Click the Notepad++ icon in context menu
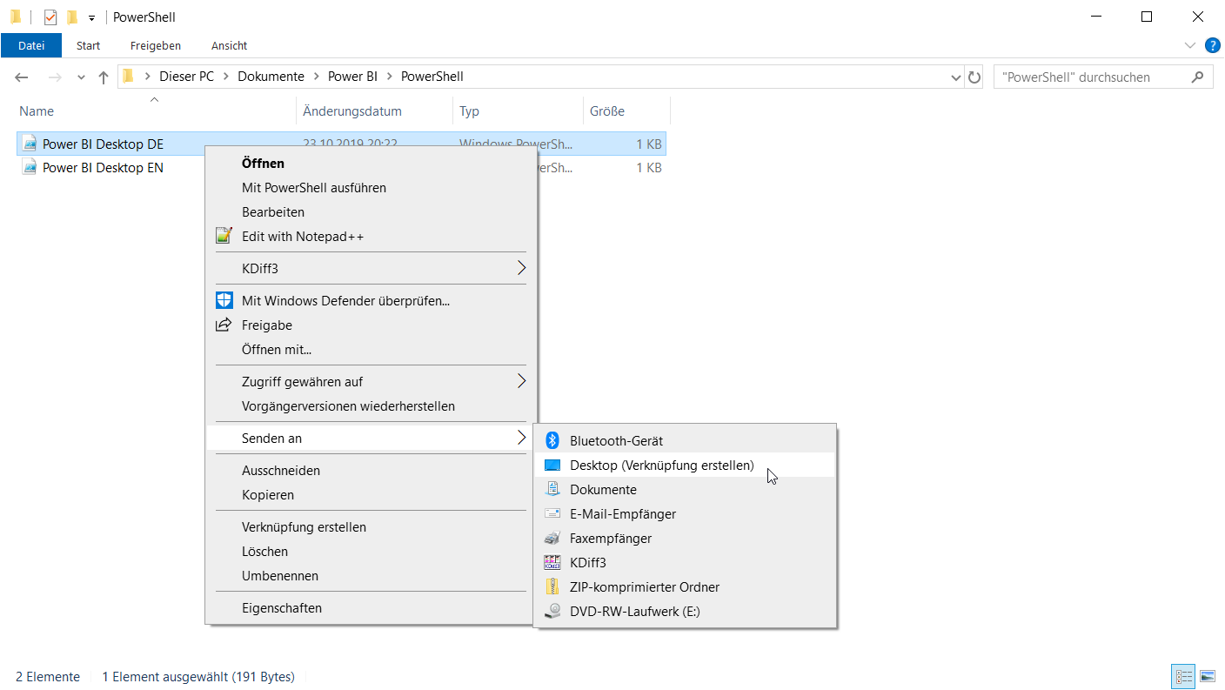Image resolution: width=1225 pixels, height=690 pixels. (x=224, y=236)
